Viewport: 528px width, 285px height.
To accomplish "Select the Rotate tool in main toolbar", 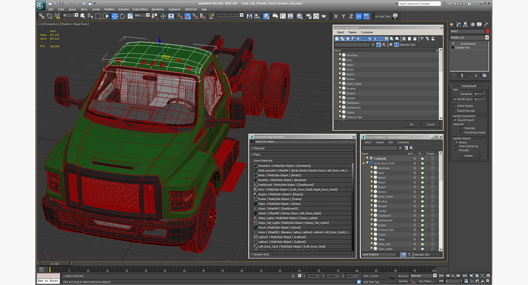I will click(122, 16).
